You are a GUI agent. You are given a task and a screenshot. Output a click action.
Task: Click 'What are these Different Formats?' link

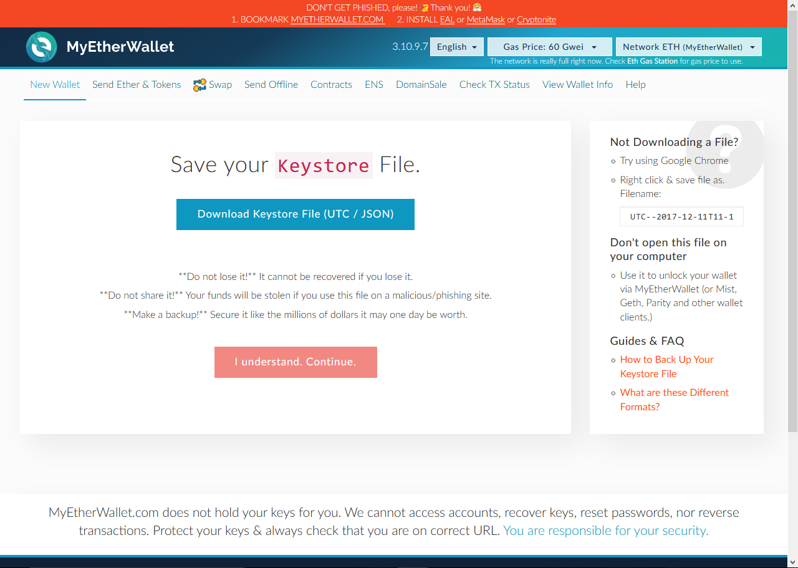point(674,399)
